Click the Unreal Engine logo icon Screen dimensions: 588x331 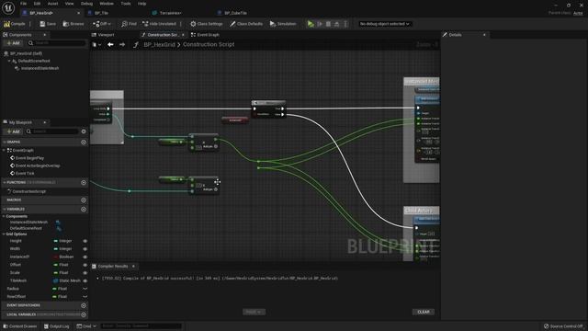[x=8, y=7]
